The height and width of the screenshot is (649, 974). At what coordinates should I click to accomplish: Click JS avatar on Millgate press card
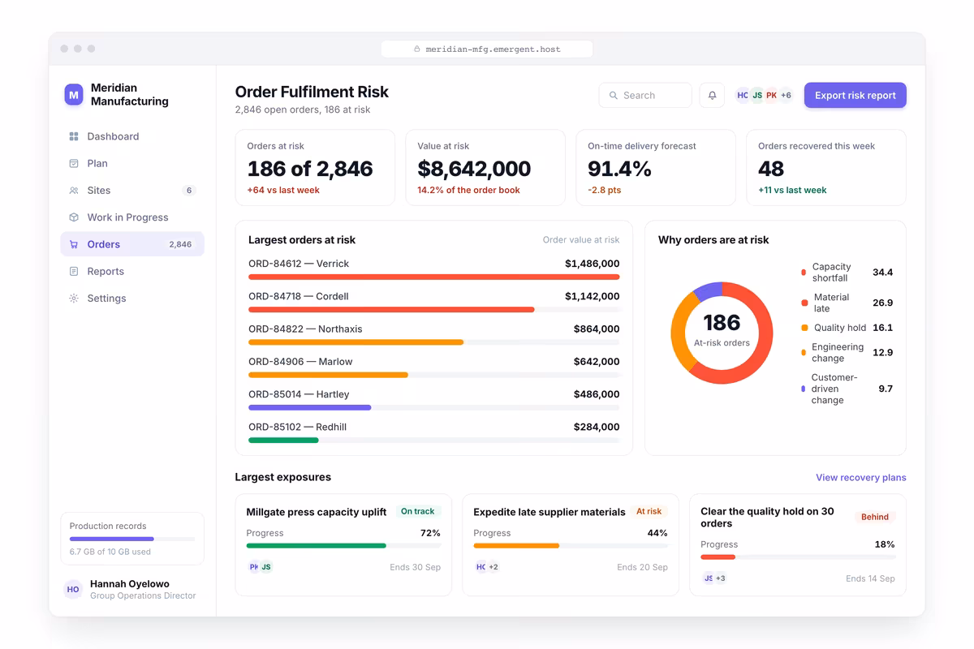click(266, 567)
